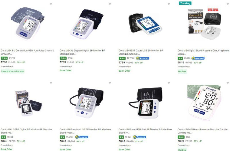Wishlist the Control D 3rd Generation BP monitor
Viewport: 230px width, 151px height.
pos(51,4)
